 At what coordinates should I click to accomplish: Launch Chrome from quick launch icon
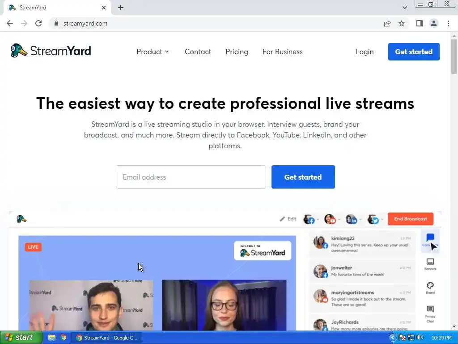pos(64,338)
